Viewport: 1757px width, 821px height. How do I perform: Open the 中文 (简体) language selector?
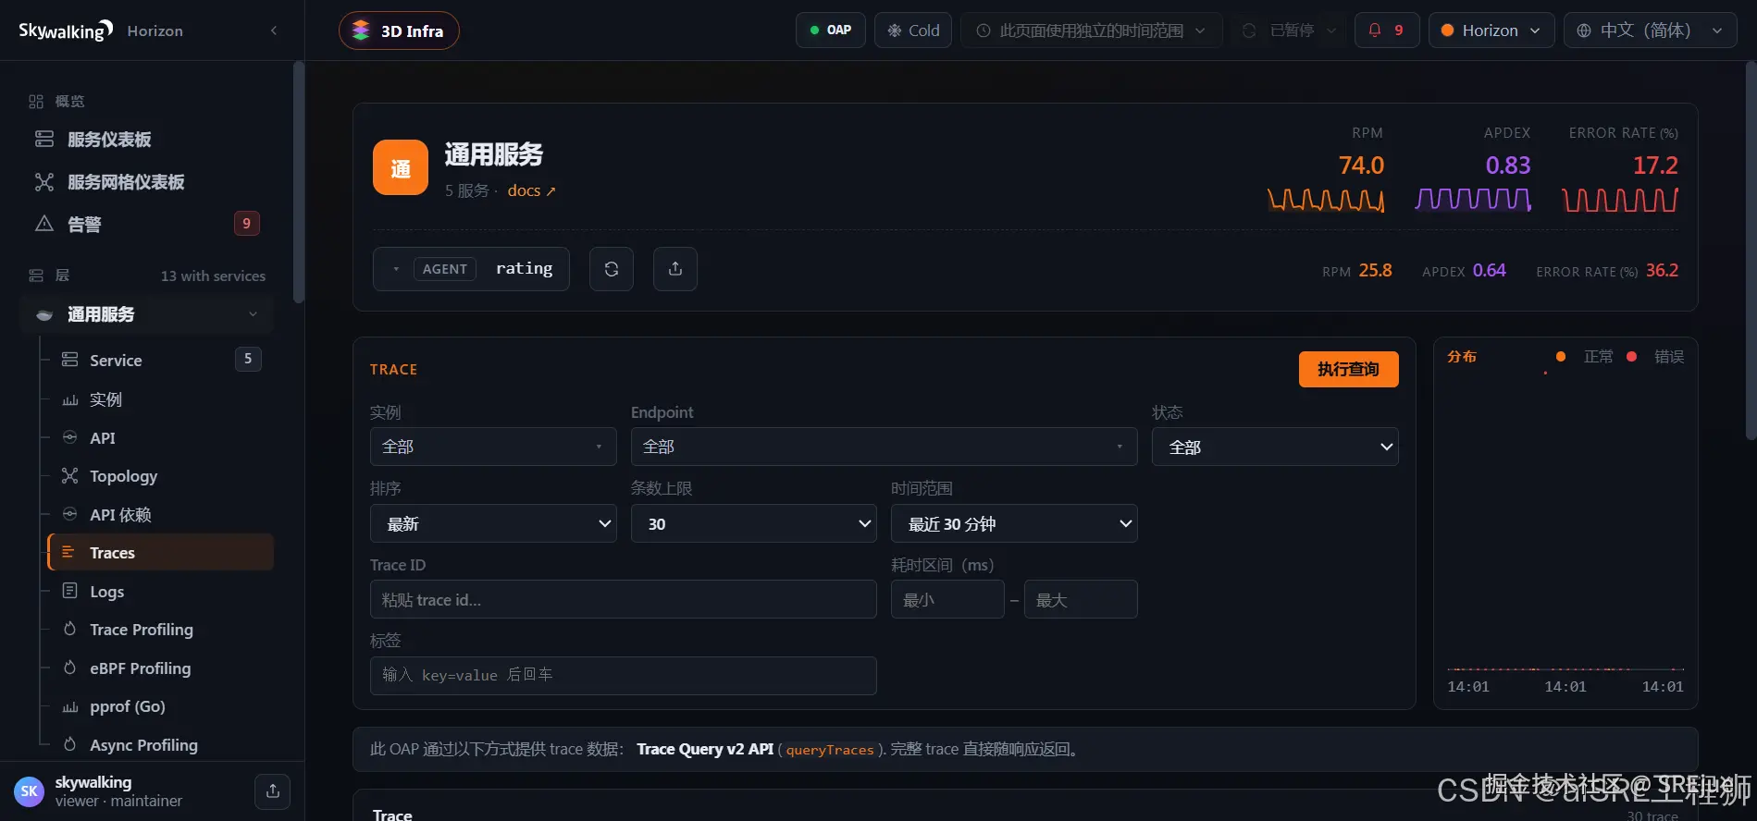(1650, 31)
